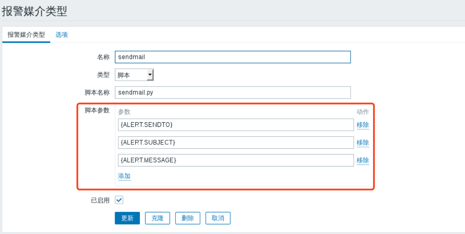Click the 名称 text label
Viewport: 465px width, 234px height.
[103, 57]
